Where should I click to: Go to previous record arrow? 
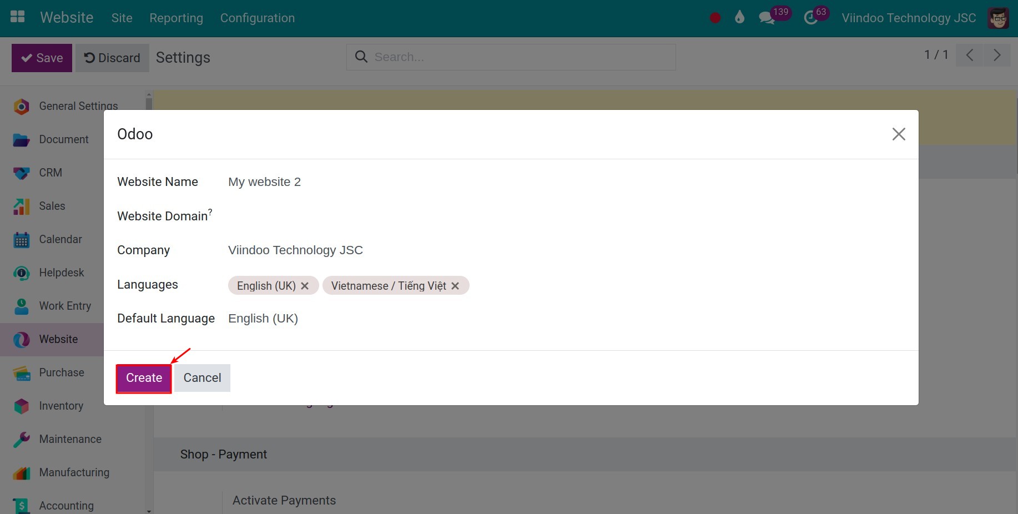pos(970,55)
